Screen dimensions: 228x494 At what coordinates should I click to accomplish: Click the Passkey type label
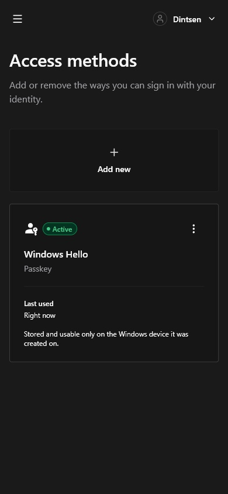point(38,269)
